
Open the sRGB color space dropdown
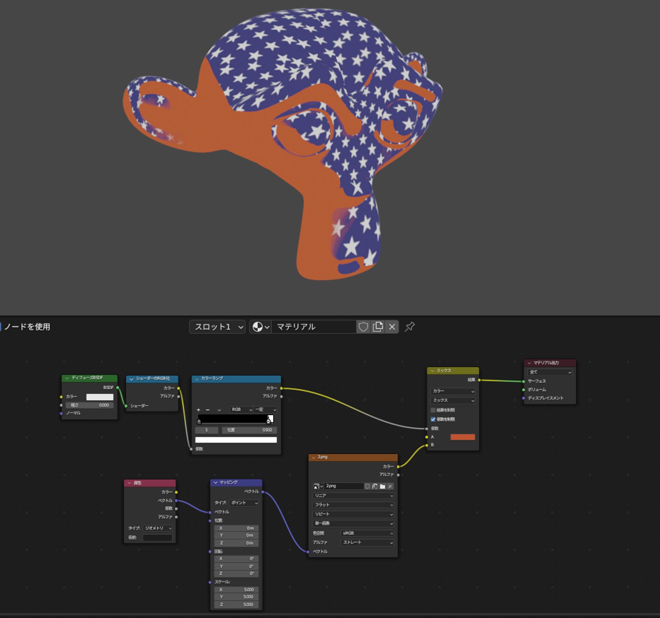pyautogui.click(x=366, y=533)
